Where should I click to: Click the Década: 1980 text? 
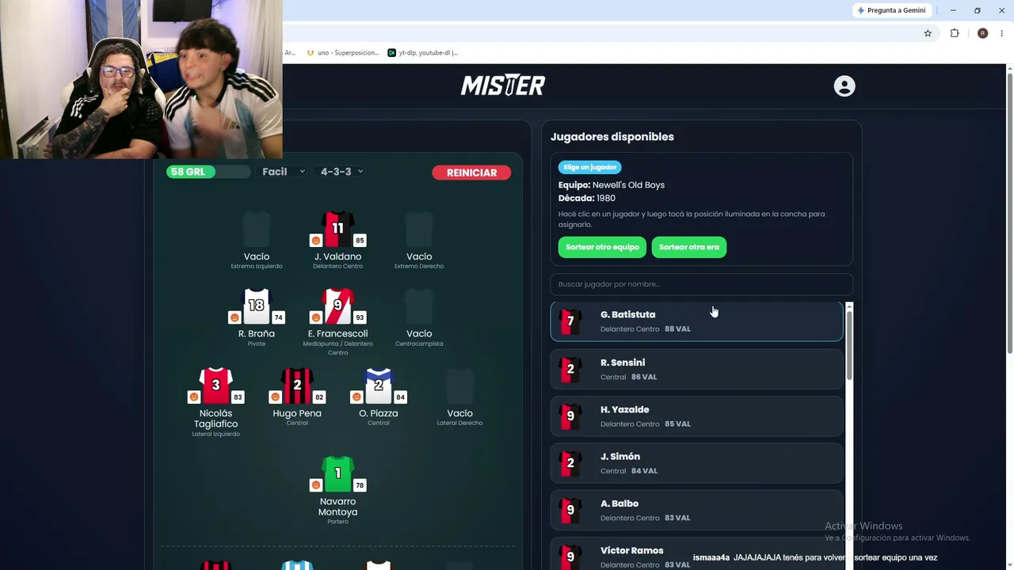coord(587,198)
